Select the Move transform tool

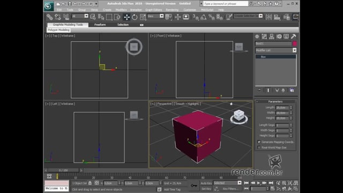tap(126, 17)
